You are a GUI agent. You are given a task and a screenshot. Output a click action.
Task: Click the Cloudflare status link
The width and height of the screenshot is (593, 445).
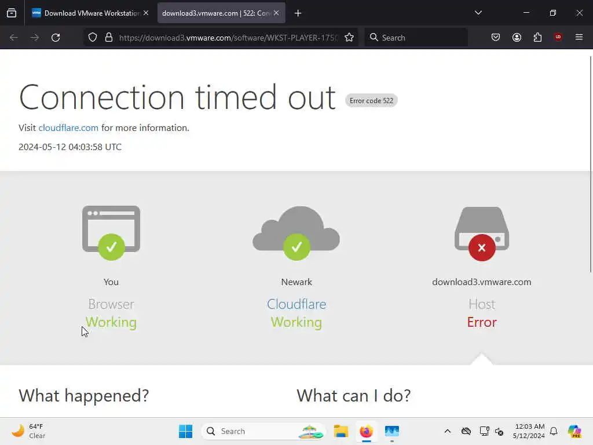point(296,304)
